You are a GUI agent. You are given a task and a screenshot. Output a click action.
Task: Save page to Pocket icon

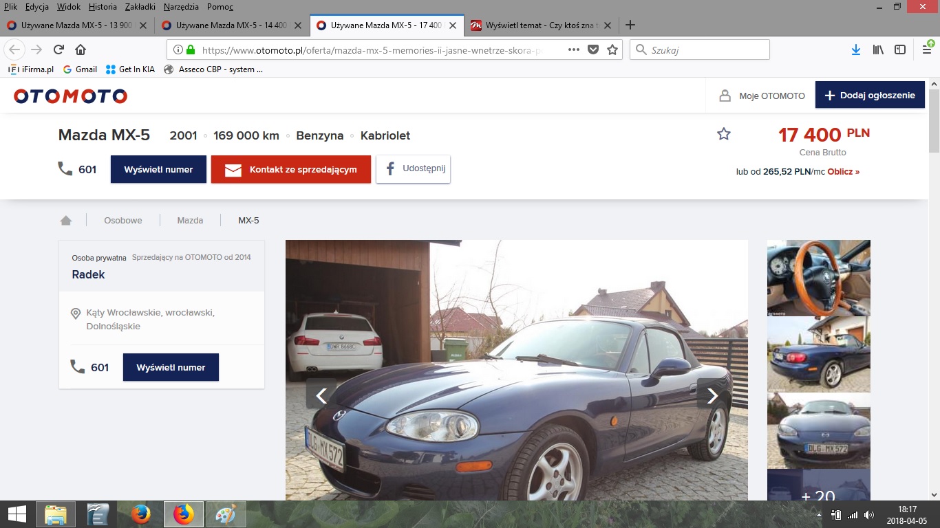click(x=592, y=49)
